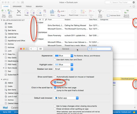Viewport: 137px width, 114px height.
Task: Click the show all preferences grid icon
Action: point(40,49)
